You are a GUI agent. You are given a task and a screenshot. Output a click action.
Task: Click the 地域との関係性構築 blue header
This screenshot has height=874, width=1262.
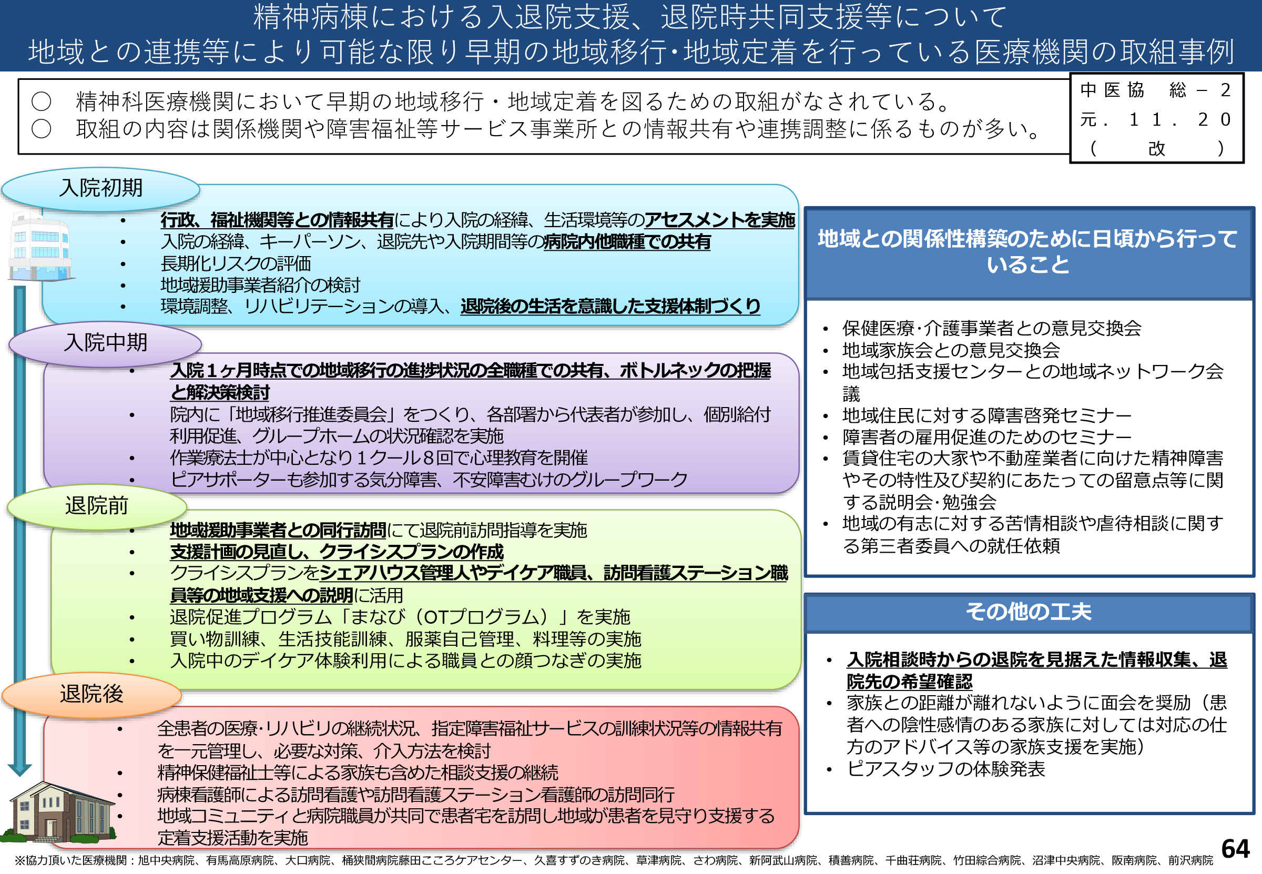pyautogui.click(x=1027, y=252)
